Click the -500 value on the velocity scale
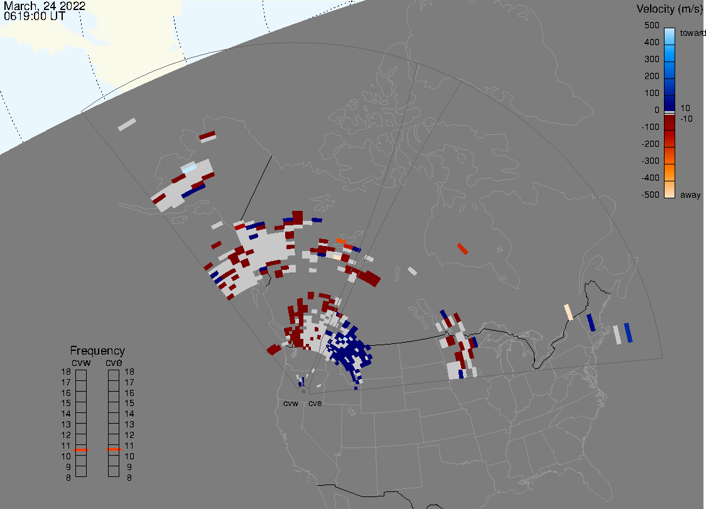 point(650,195)
